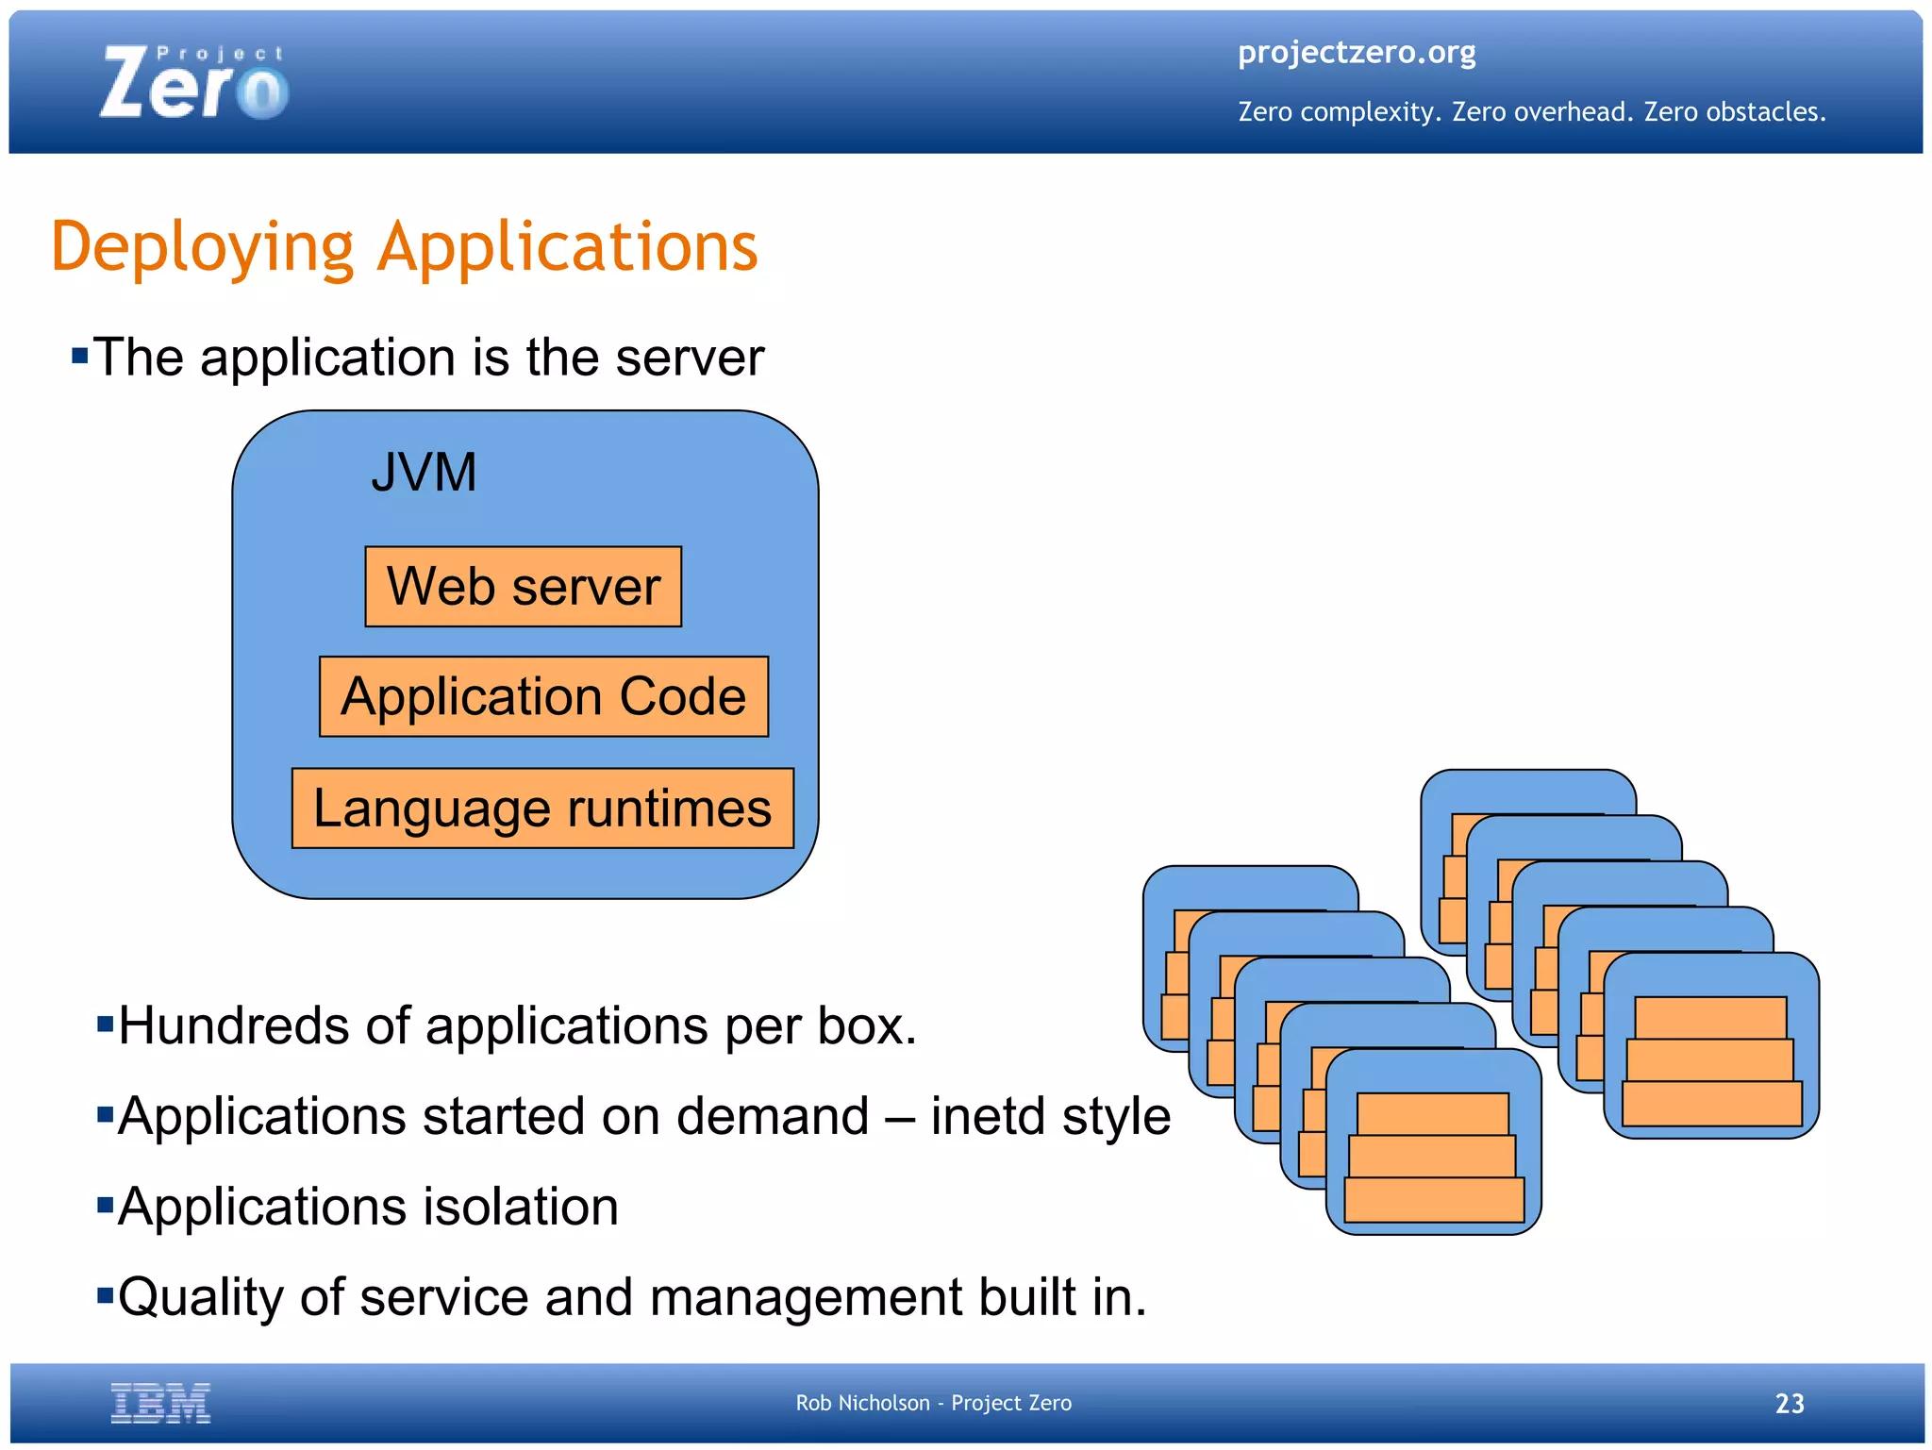Viewport: 1932px width, 1450px height.
Task: Click the Web server box
Action: [x=523, y=587]
